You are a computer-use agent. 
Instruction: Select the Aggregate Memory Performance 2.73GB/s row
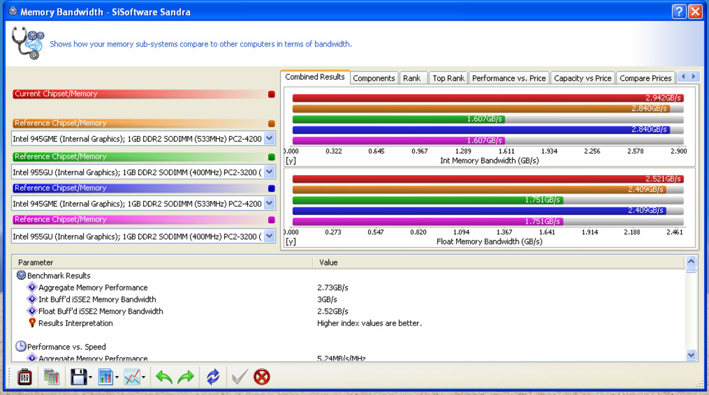point(349,287)
